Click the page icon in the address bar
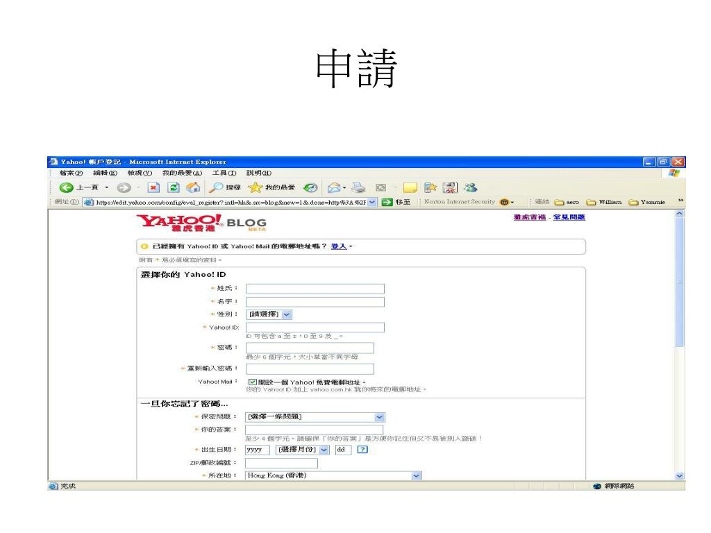 [89, 202]
